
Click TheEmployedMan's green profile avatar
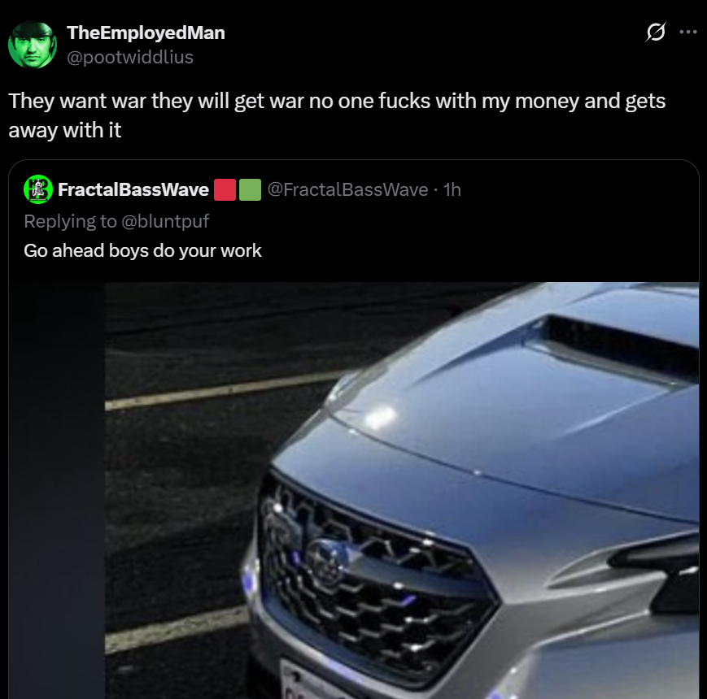point(33,45)
